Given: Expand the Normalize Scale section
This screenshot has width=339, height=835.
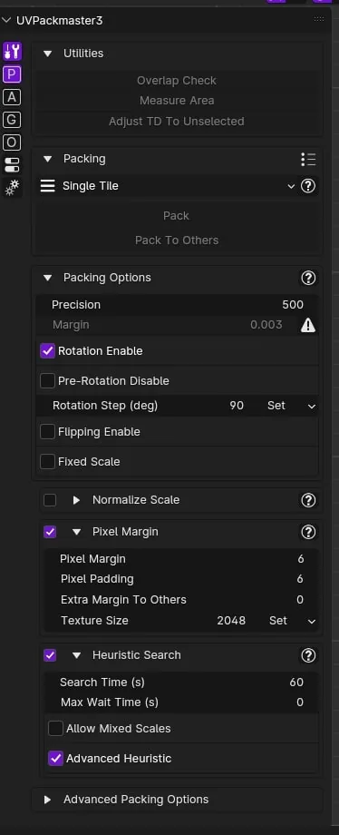Looking at the screenshot, I should point(76,500).
